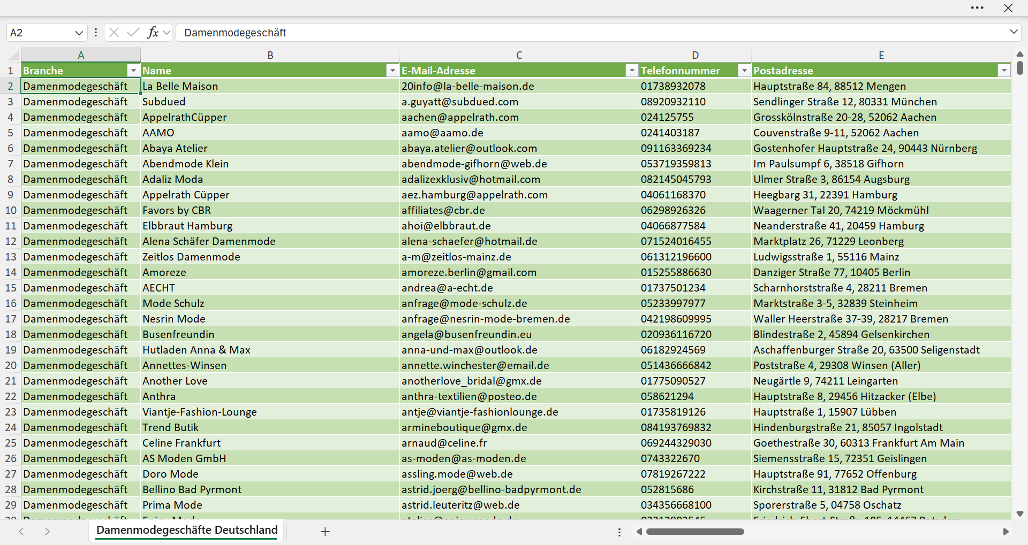Click the select-all corner triangle
Screen dimensions: 1028x545
pos(14,55)
